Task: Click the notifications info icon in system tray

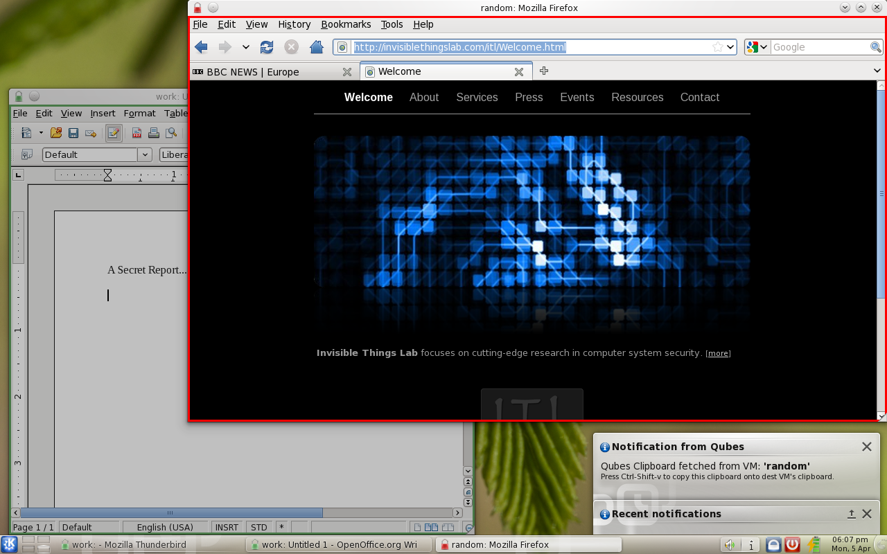Action: (752, 545)
